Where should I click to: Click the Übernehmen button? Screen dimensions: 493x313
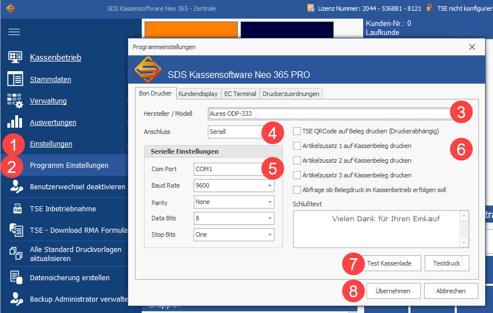point(393,291)
